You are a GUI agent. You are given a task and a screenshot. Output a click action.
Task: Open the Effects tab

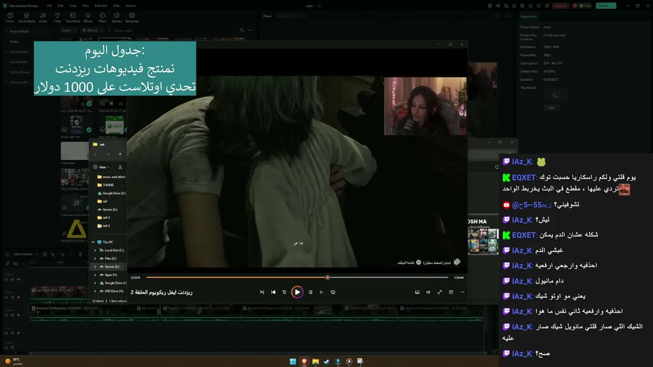88,18
